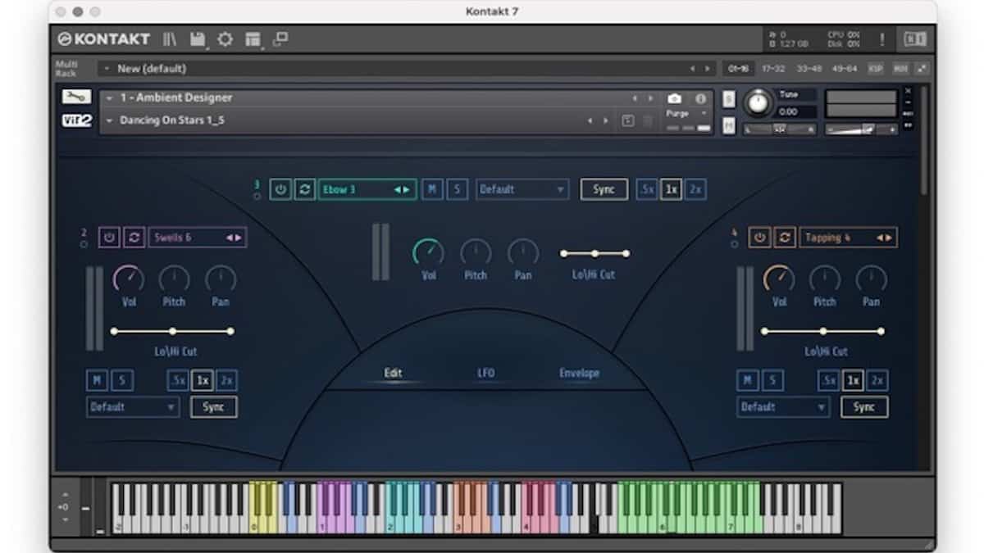The width and height of the screenshot is (984, 553).
Task: Select previous instrument arrow for Ambient Designer
Action: [635, 98]
